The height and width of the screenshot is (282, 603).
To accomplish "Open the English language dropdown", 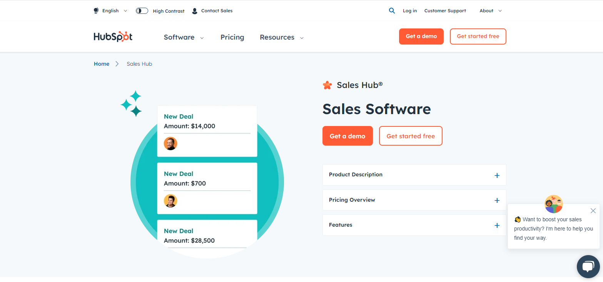I will [x=115, y=11].
